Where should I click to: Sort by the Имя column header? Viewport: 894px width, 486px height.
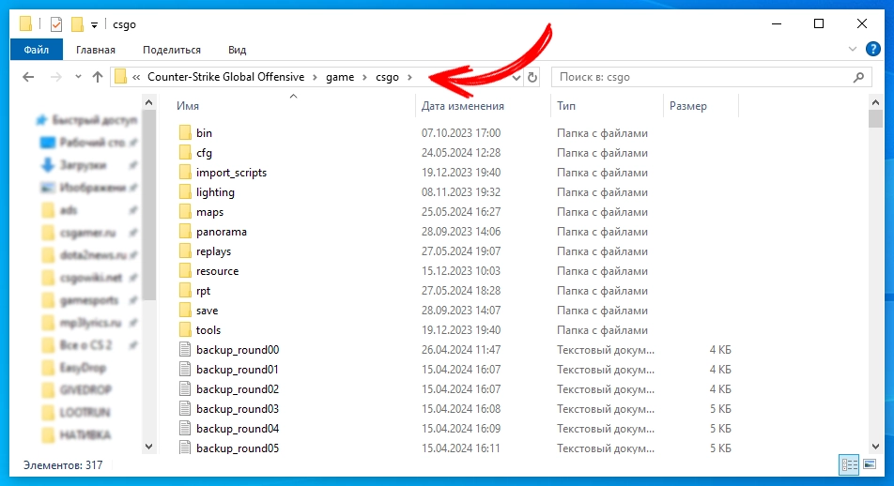click(x=188, y=106)
